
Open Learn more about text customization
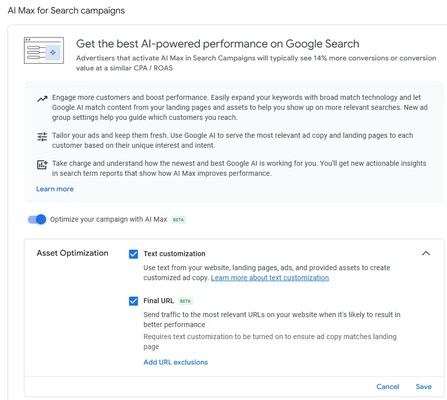click(x=269, y=278)
